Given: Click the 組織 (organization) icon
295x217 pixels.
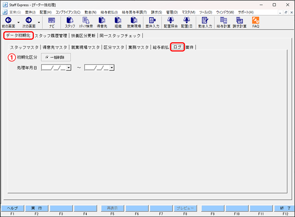Looking at the screenshot, I should pos(118,22).
